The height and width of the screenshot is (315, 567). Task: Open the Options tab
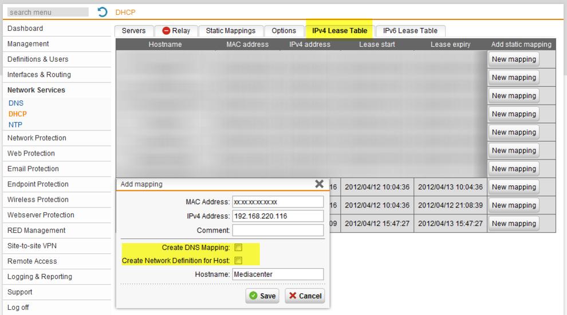coord(284,31)
